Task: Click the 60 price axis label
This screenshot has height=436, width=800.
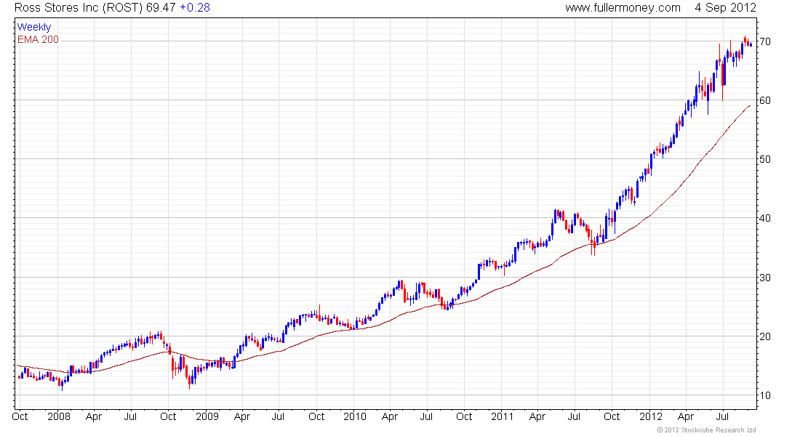Action: pos(765,100)
